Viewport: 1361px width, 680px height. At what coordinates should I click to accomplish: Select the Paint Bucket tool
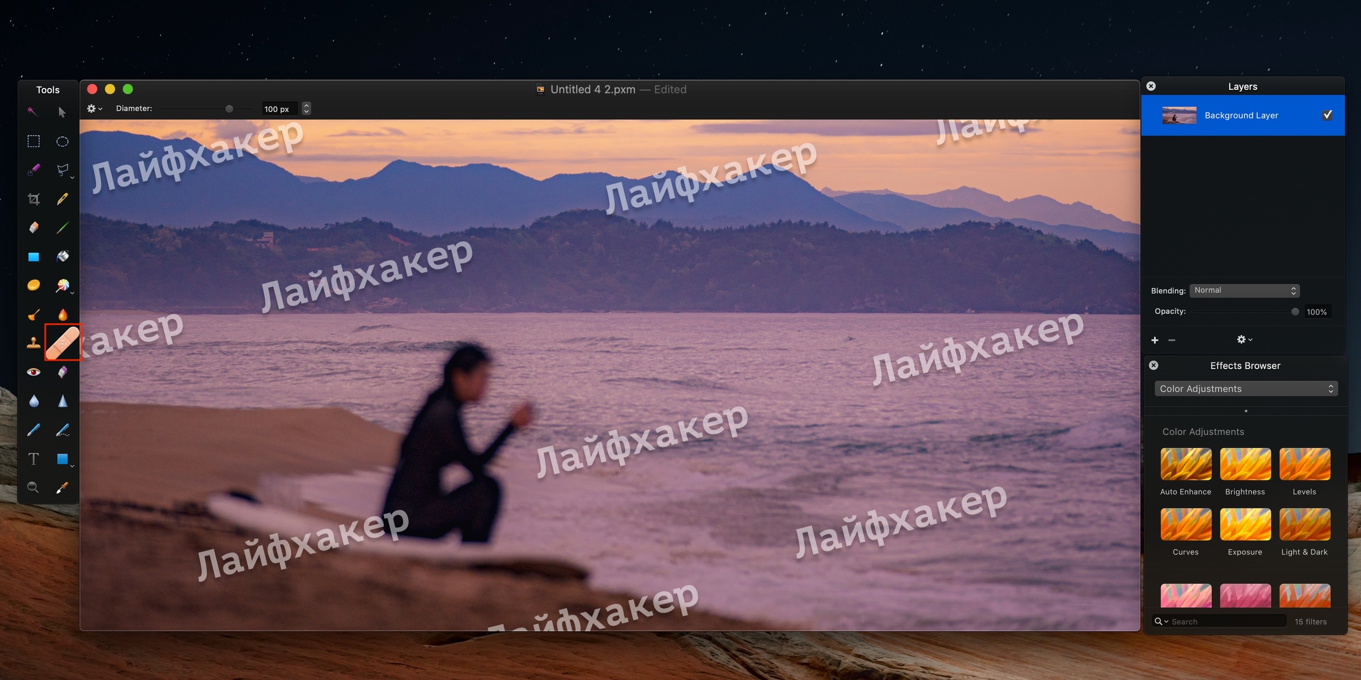64,255
